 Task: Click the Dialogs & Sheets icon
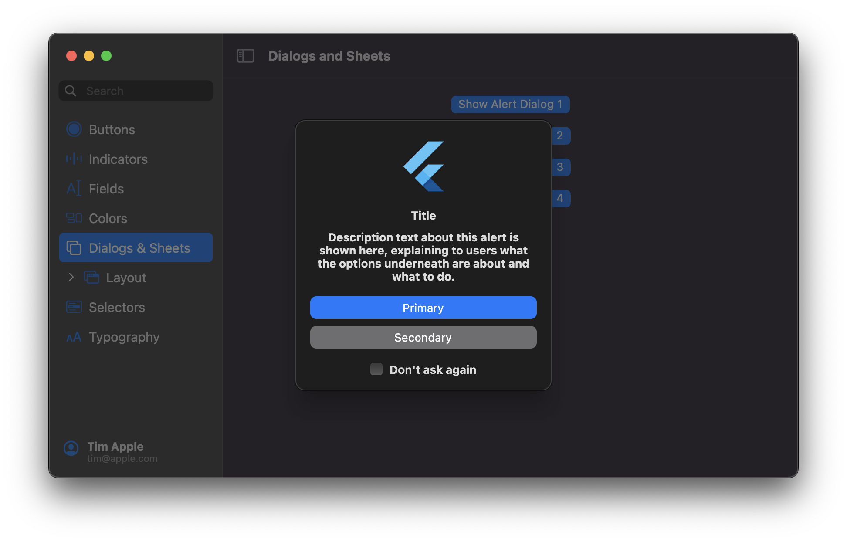(74, 248)
